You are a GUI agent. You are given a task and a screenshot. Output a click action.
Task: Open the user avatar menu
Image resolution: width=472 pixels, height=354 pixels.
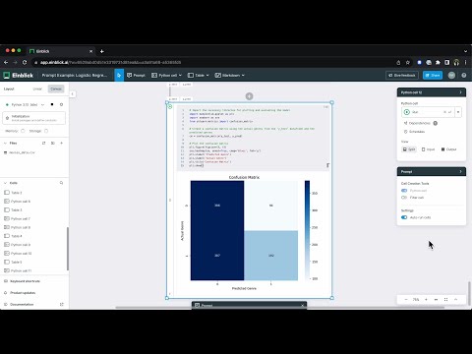tap(451, 76)
